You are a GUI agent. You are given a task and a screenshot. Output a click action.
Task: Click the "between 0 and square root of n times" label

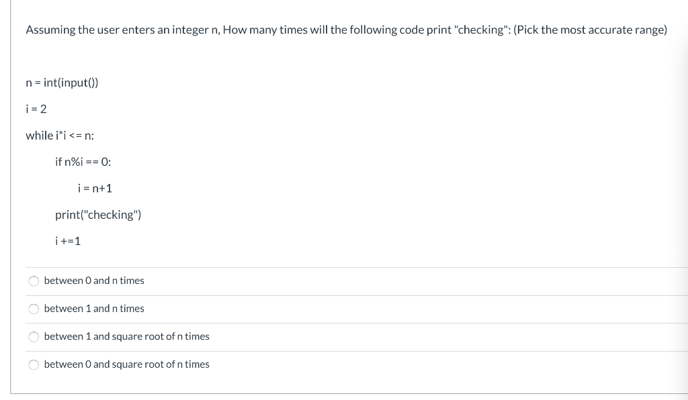pos(126,364)
